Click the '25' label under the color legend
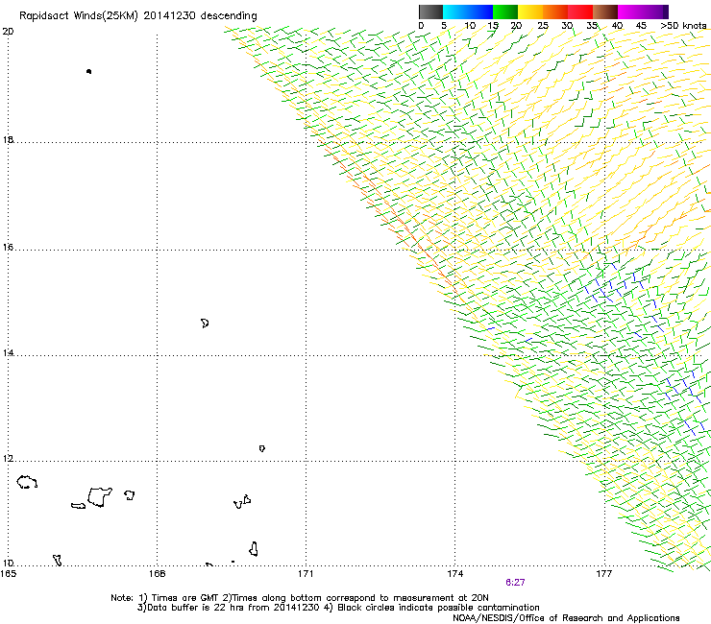 pyautogui.click(x=543, y=25)
